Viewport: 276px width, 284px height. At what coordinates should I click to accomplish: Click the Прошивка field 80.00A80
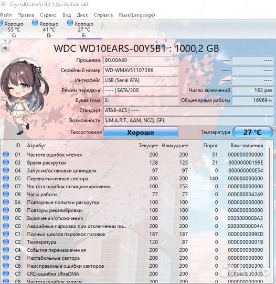click(x=141, y=60)
